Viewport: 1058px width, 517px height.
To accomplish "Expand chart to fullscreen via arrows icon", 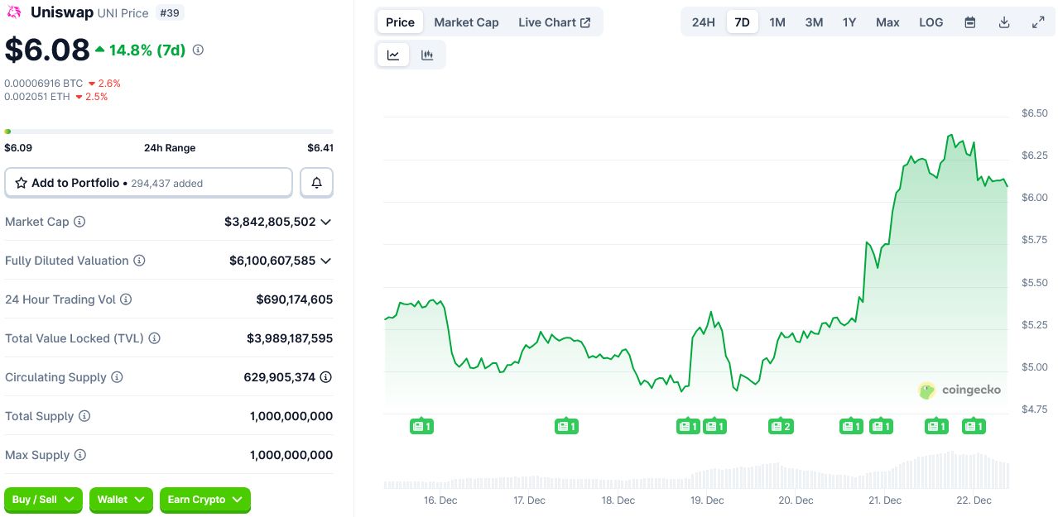I will [1038, 22].
